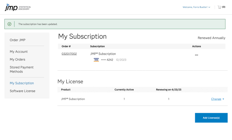The image size is (232, 140).
Task: Click the Renewing on 4/25/25 column header
Action: coord(169,90)
